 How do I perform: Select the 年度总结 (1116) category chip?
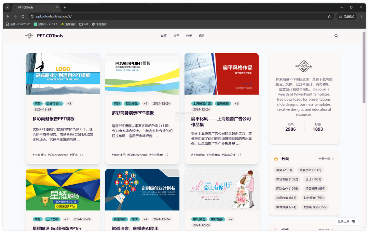pyautogui.click(x=310, y=170)
